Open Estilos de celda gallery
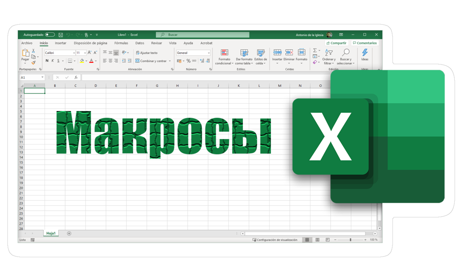The image size is (457, 266). point(260,57)
